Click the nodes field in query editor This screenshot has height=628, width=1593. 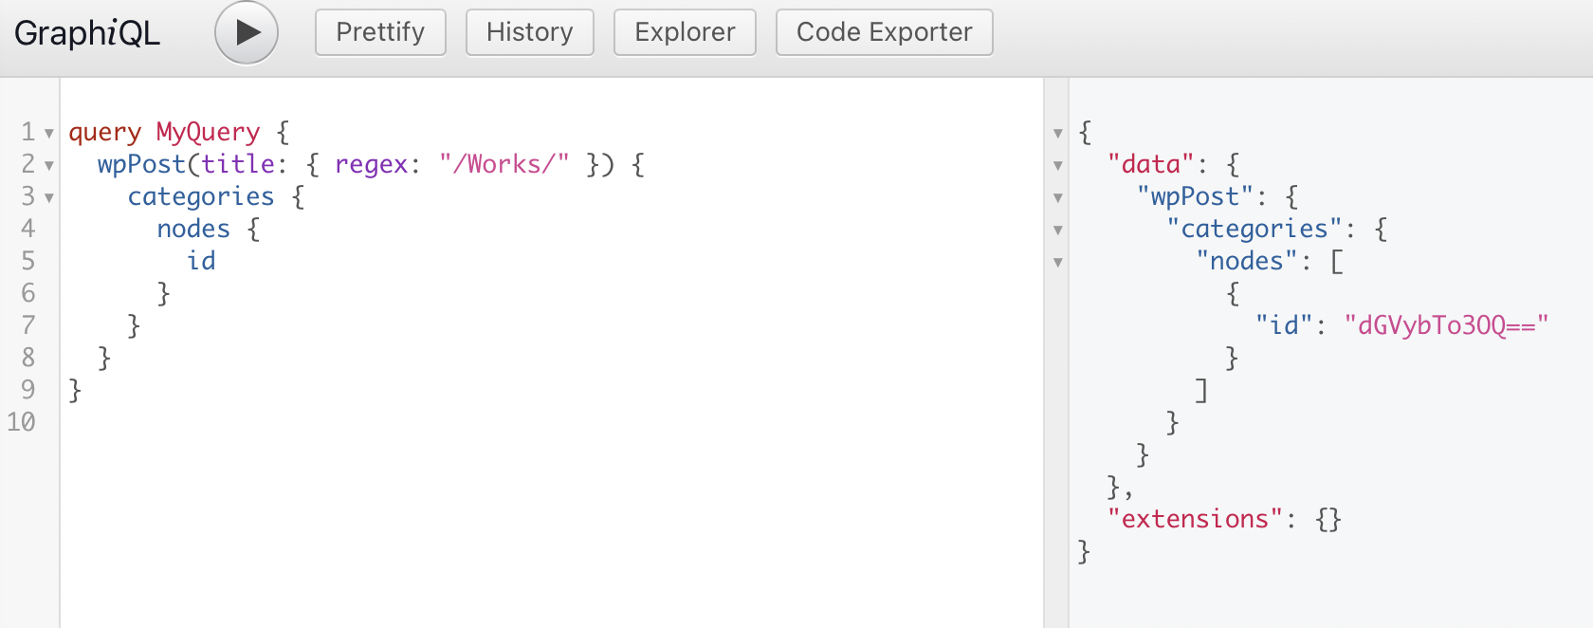point(193,229)
